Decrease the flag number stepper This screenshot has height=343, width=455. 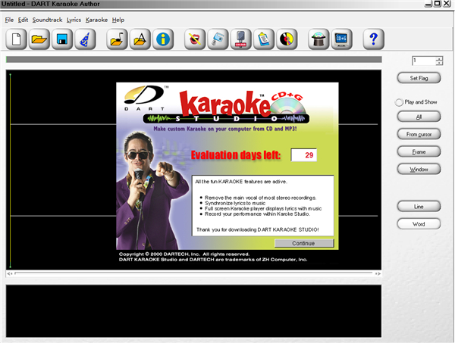(x=439, y=63)
